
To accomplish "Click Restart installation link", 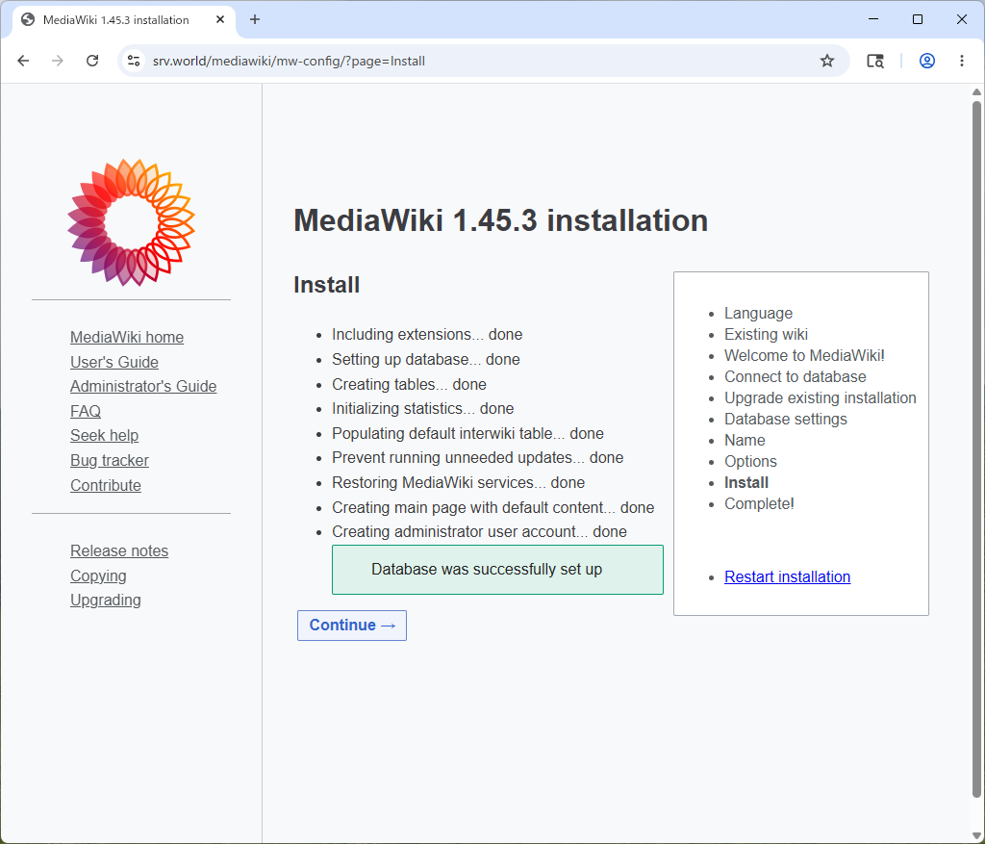I will 787,576.
